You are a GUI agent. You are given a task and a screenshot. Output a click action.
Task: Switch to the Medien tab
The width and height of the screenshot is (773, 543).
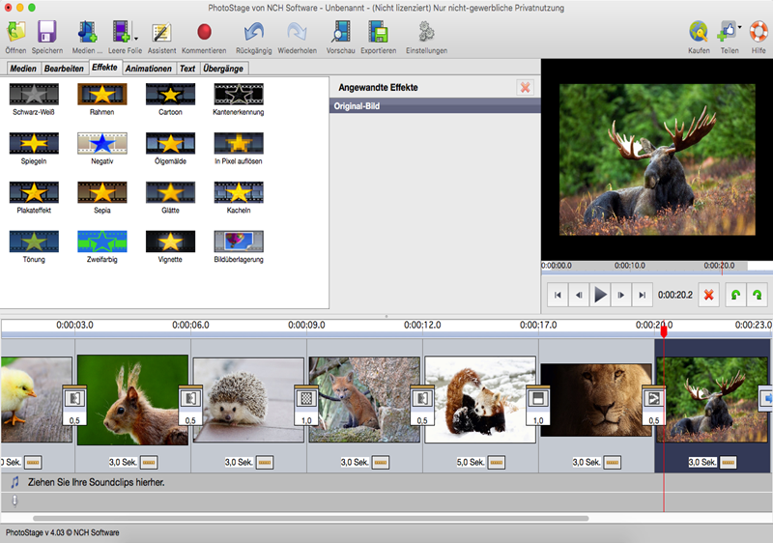(x=23, y=69)
